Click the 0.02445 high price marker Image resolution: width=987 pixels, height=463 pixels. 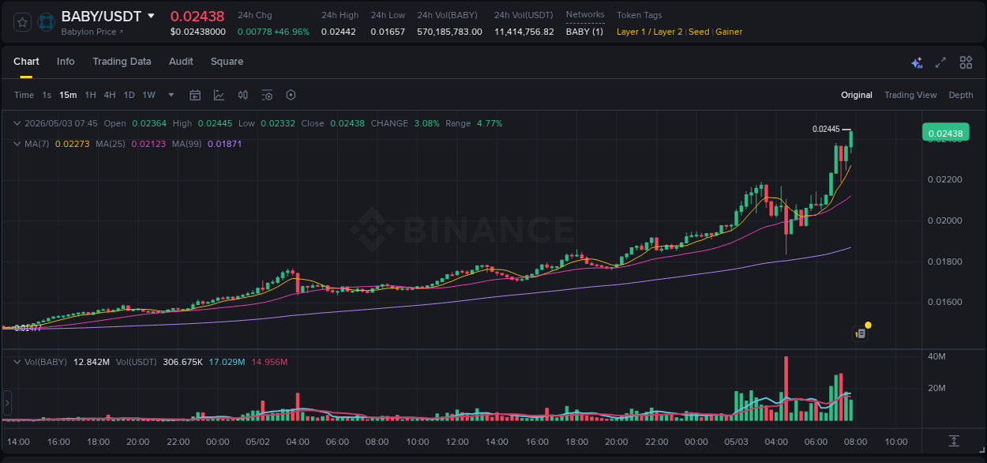825,129
